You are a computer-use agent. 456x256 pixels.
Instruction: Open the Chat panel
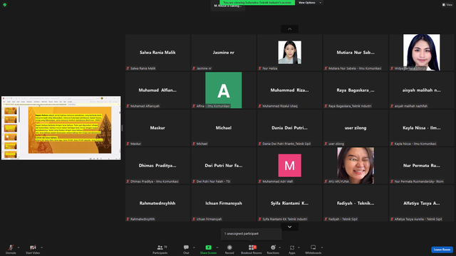pos(186,249)
